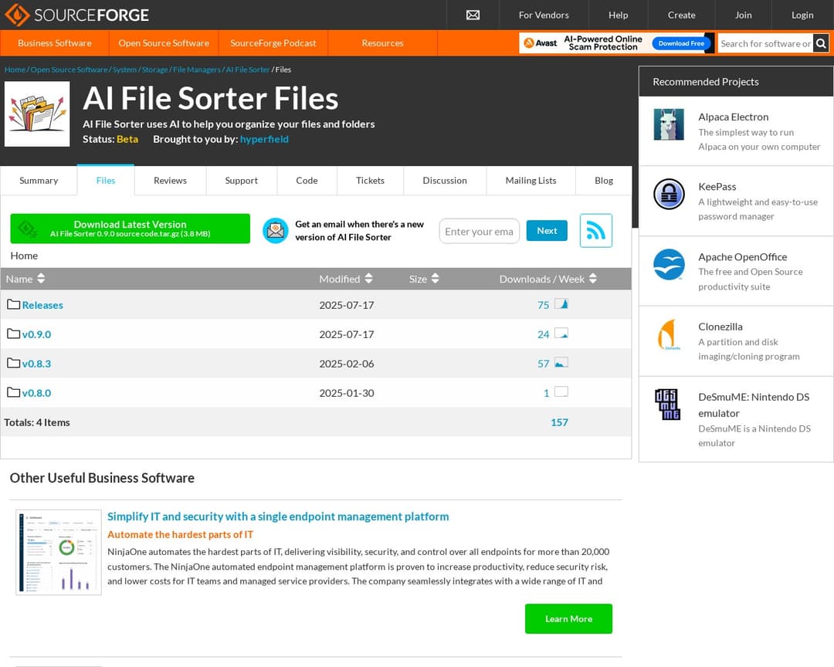The width and height of the screenshot is (834, 667).
Task: Open the Open Source Software menu
Action: pos(164,43)
